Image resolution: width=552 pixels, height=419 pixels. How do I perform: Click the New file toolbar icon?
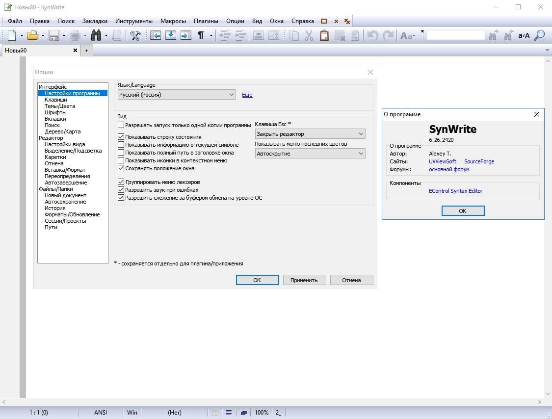click(x=12, y=35)
